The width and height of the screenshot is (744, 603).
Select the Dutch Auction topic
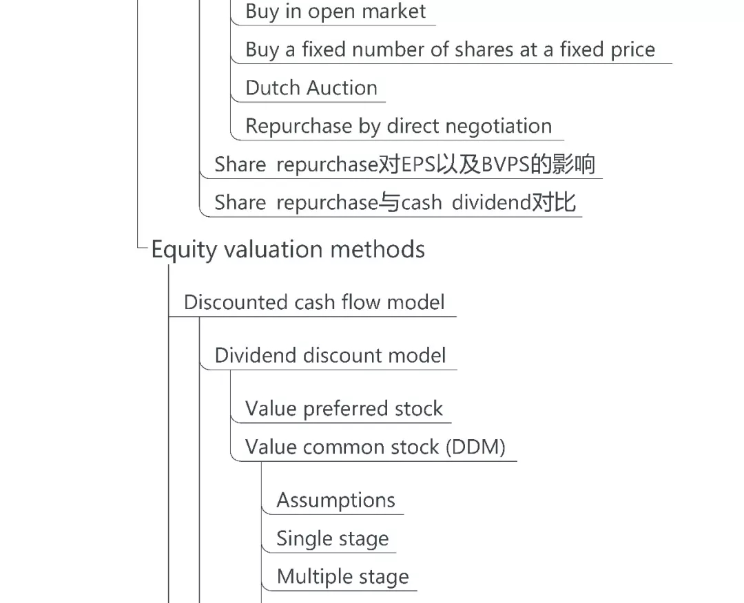[311, 88]
